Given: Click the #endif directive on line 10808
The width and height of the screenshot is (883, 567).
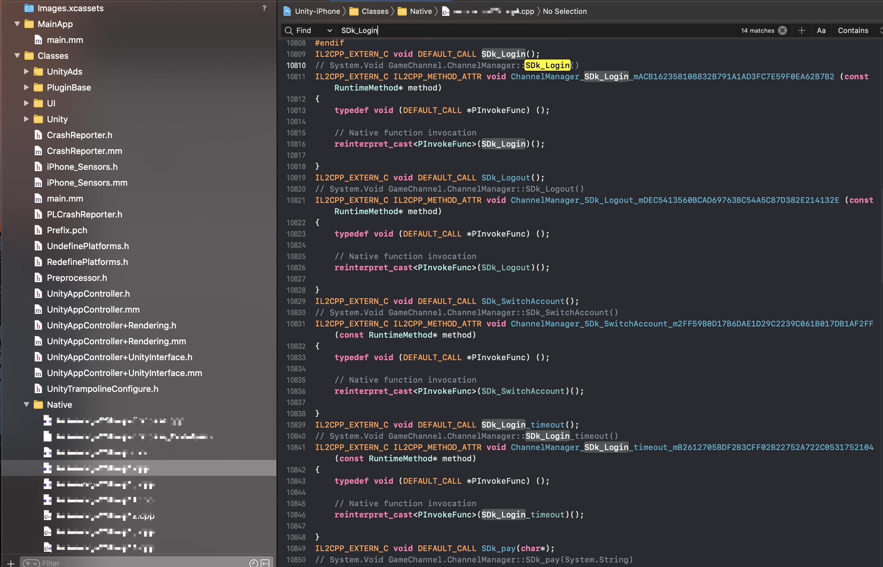Looking at the screenshot, I should 329,43.
